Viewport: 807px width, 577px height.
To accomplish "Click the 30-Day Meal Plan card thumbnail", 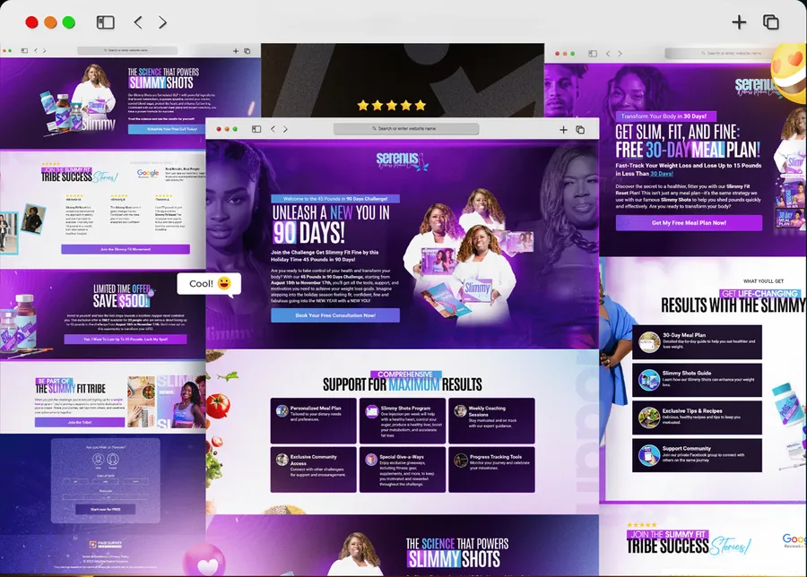I will [649, 342].
